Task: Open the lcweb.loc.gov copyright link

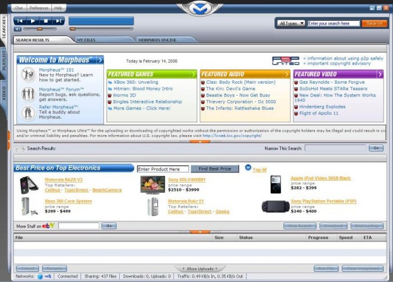Action: coord(232,136)
